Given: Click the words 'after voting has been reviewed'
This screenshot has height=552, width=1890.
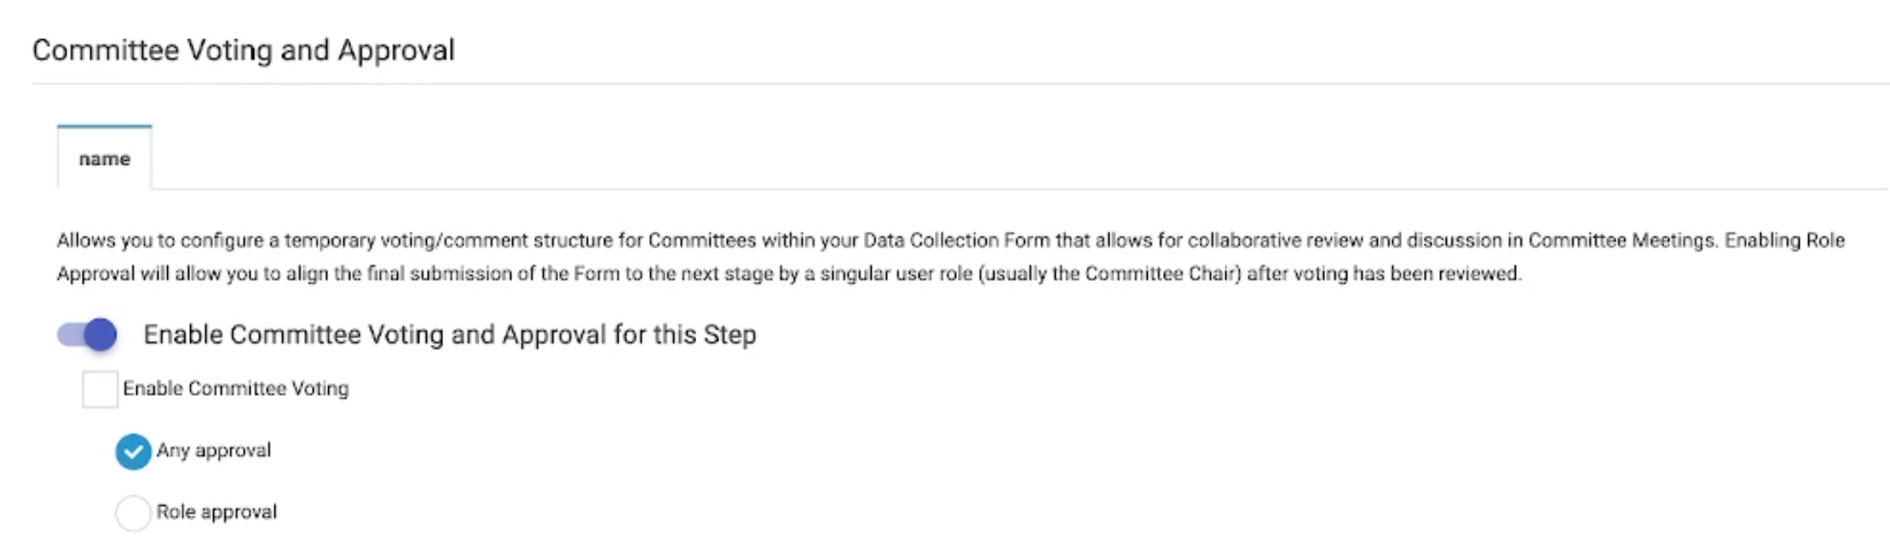Looking at the screenshot, I should 1383,273.
